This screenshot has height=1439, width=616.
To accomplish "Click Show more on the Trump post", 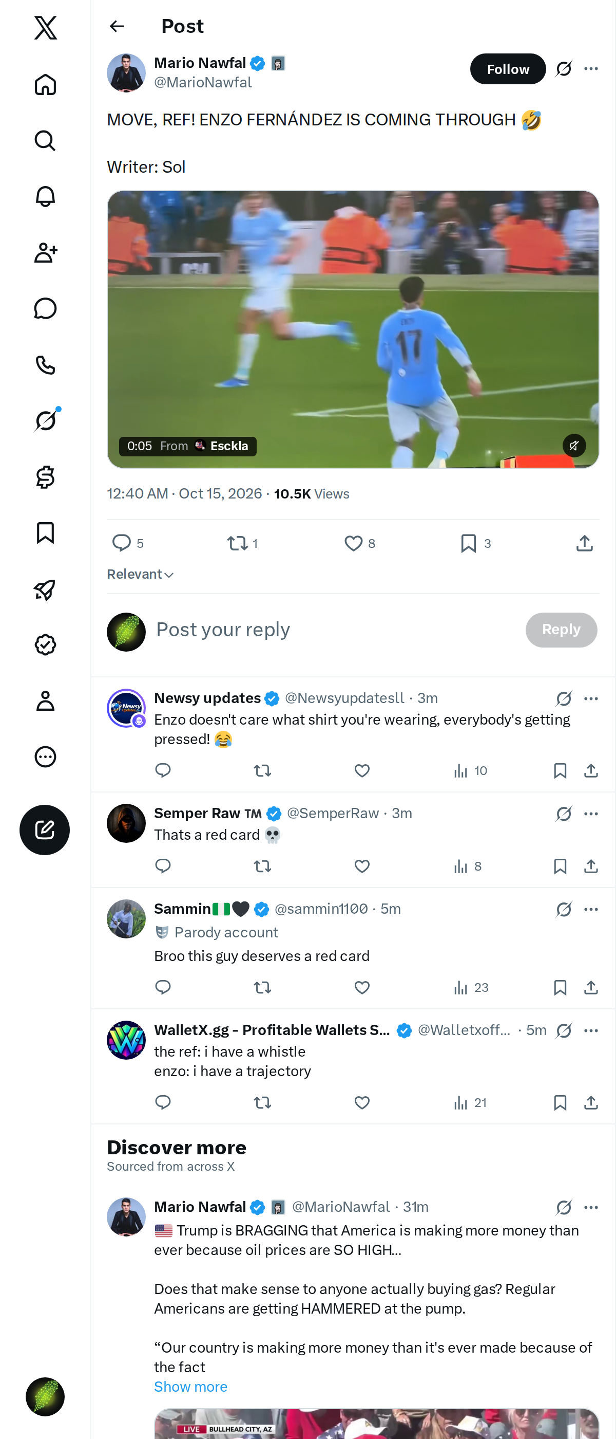I will click(x=190, y=1387).
